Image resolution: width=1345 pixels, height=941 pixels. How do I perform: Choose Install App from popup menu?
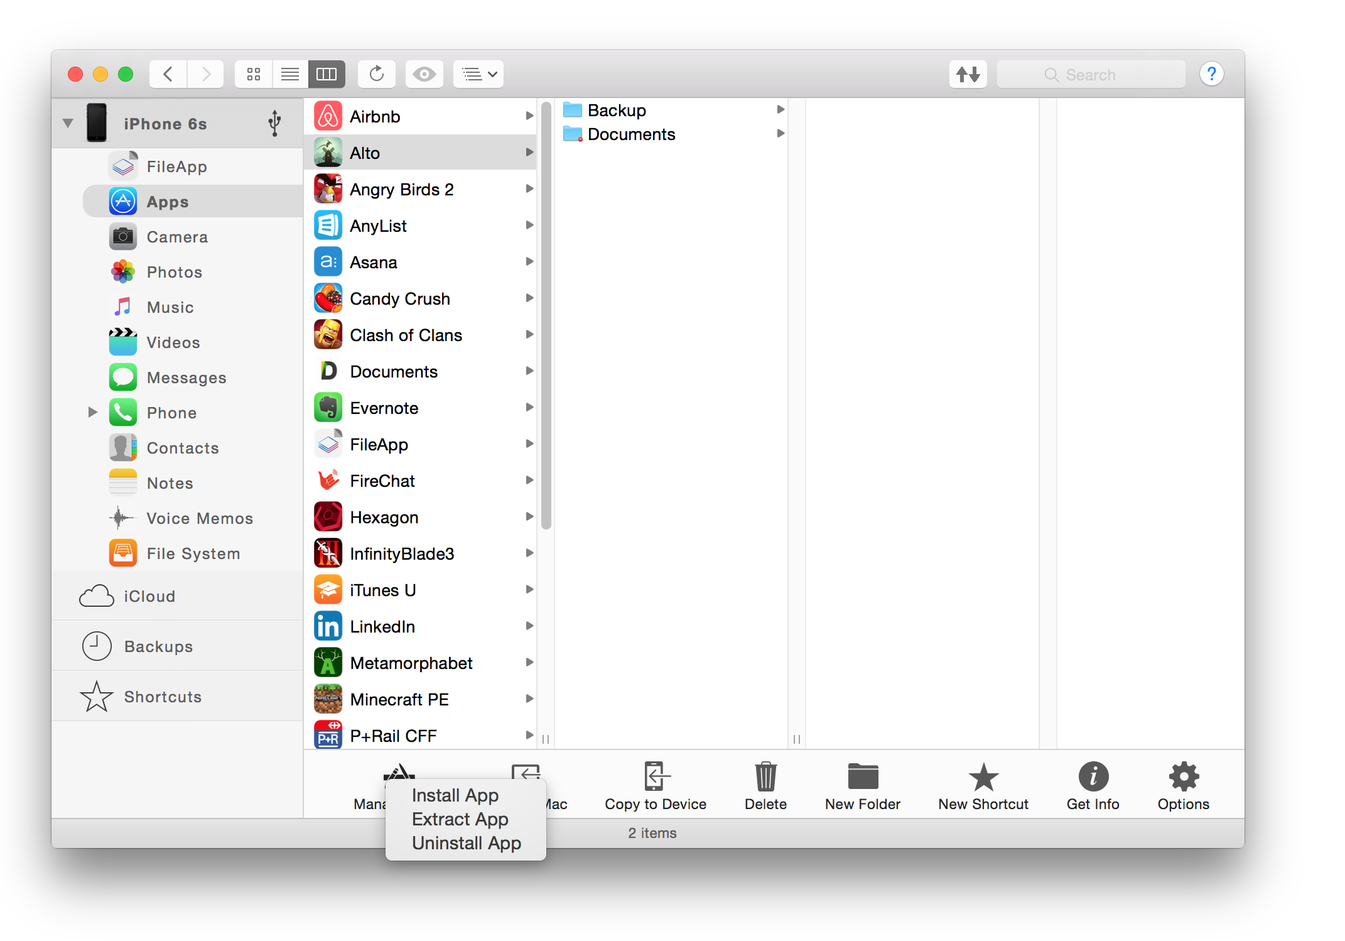(466, 795)
